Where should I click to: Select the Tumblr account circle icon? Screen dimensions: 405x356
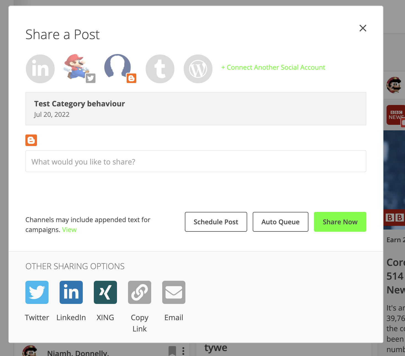[x=160, y=69]
